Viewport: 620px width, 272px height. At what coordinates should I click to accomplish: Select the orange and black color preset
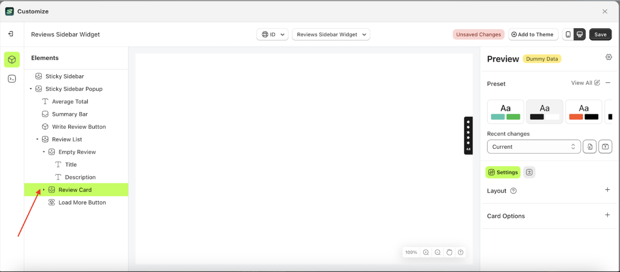click(x=583, y=112)
